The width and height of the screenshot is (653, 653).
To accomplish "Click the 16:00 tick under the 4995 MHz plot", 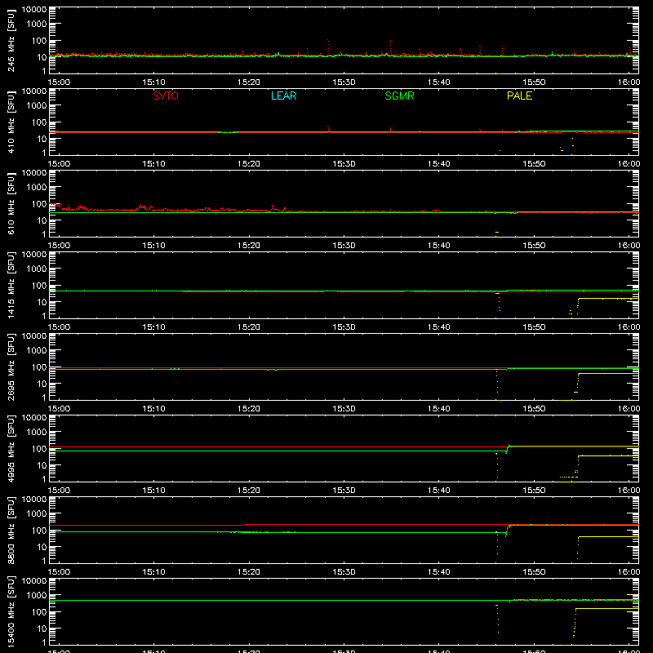I will pos(629,491).
